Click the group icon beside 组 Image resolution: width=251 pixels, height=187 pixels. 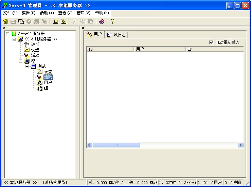click(40, 88)
